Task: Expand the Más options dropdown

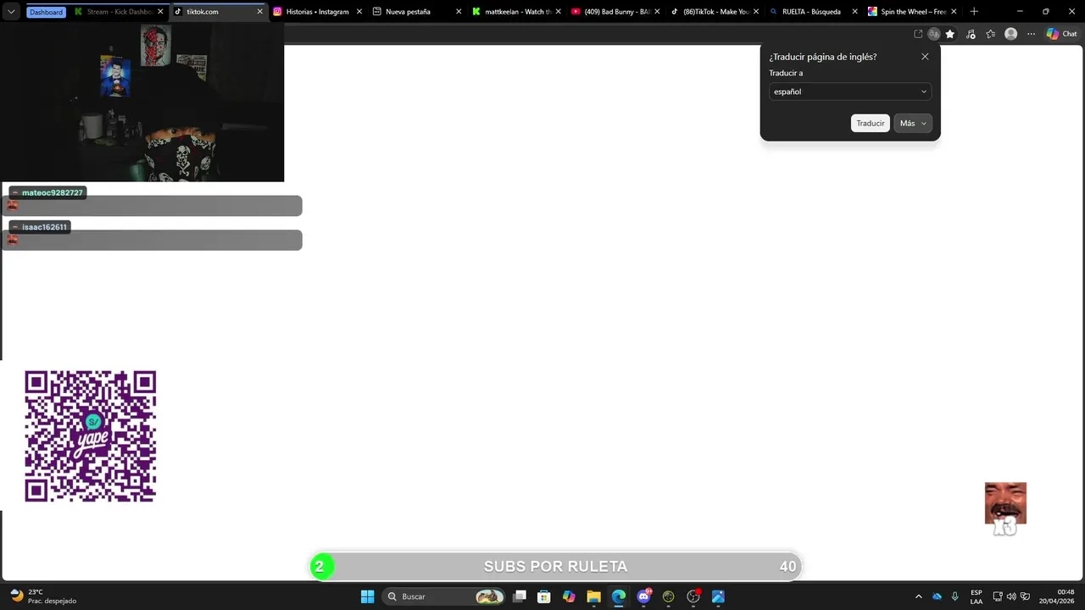Action: point(913,123)
